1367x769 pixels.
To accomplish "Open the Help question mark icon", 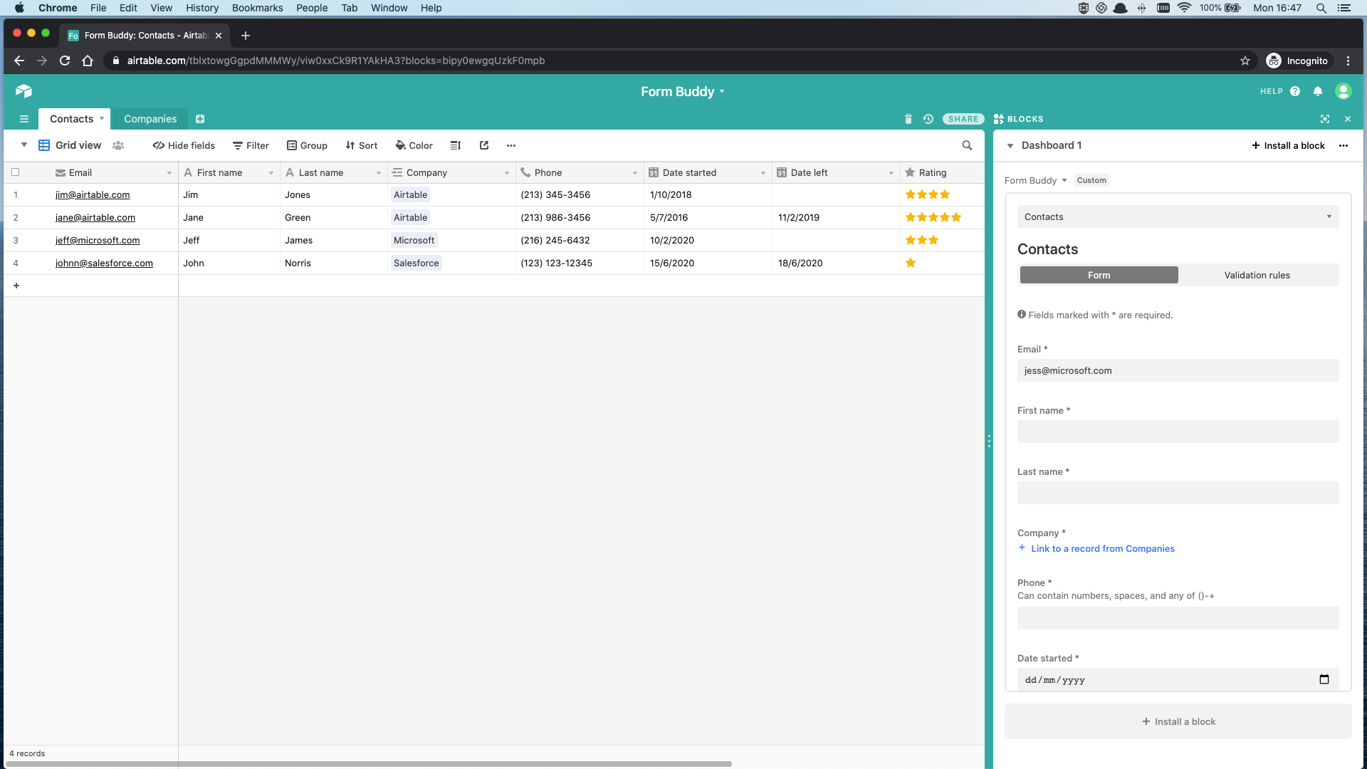I will tap(1295, 91).
